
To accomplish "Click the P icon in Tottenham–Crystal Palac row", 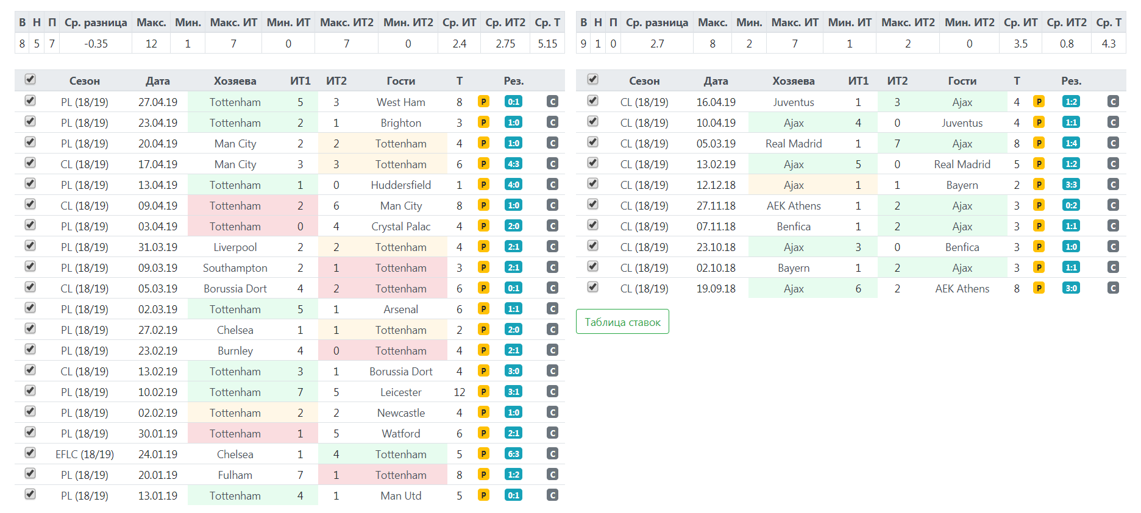I will (483, 226).
